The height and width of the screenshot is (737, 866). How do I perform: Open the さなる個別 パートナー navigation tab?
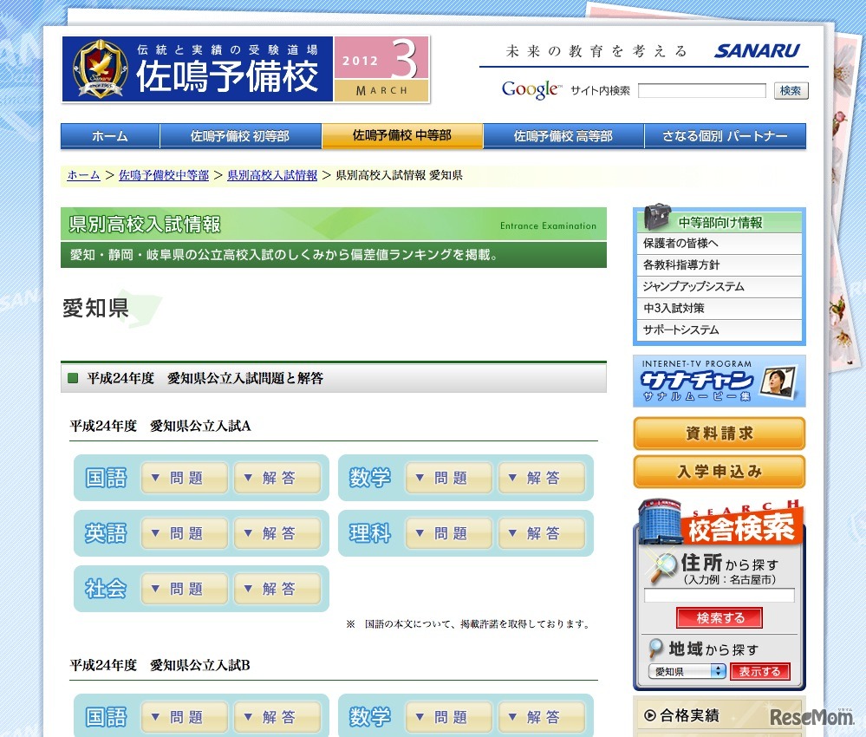pos(724,135)
